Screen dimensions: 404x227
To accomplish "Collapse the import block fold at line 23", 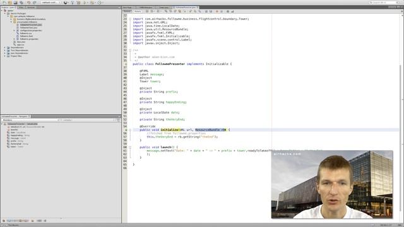I will point(130,19).
